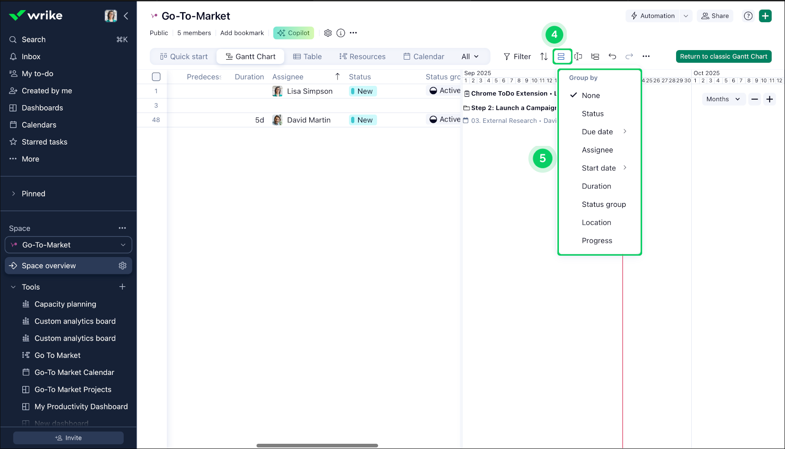The height and width of the screenshot is (449, 785).
Task: Click the green plus icon top right
Action: pos(765,16)
